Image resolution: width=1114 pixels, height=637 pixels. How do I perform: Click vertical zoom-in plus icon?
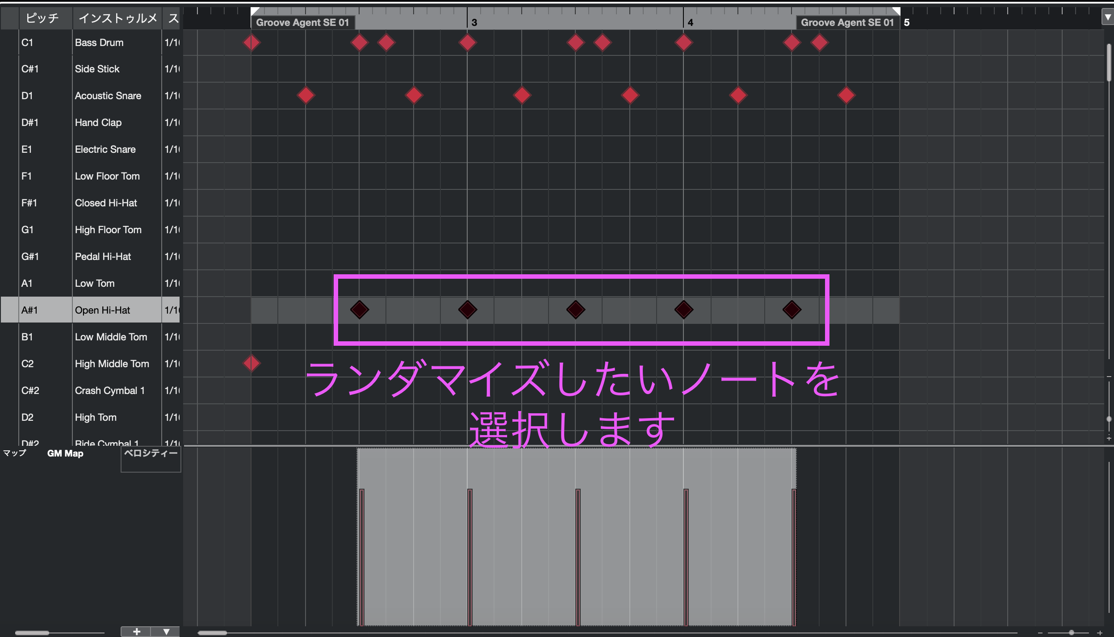pyautogui.click(x=1109, y=438)
